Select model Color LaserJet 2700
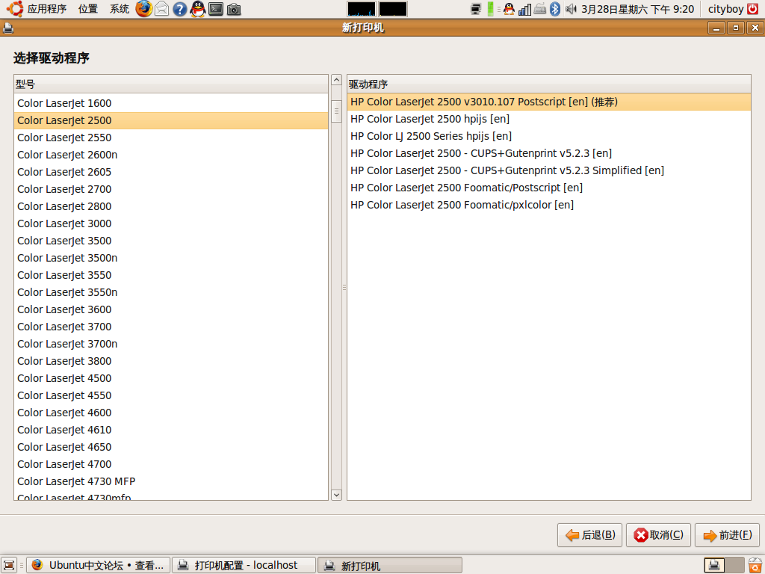 click(171, 189)
